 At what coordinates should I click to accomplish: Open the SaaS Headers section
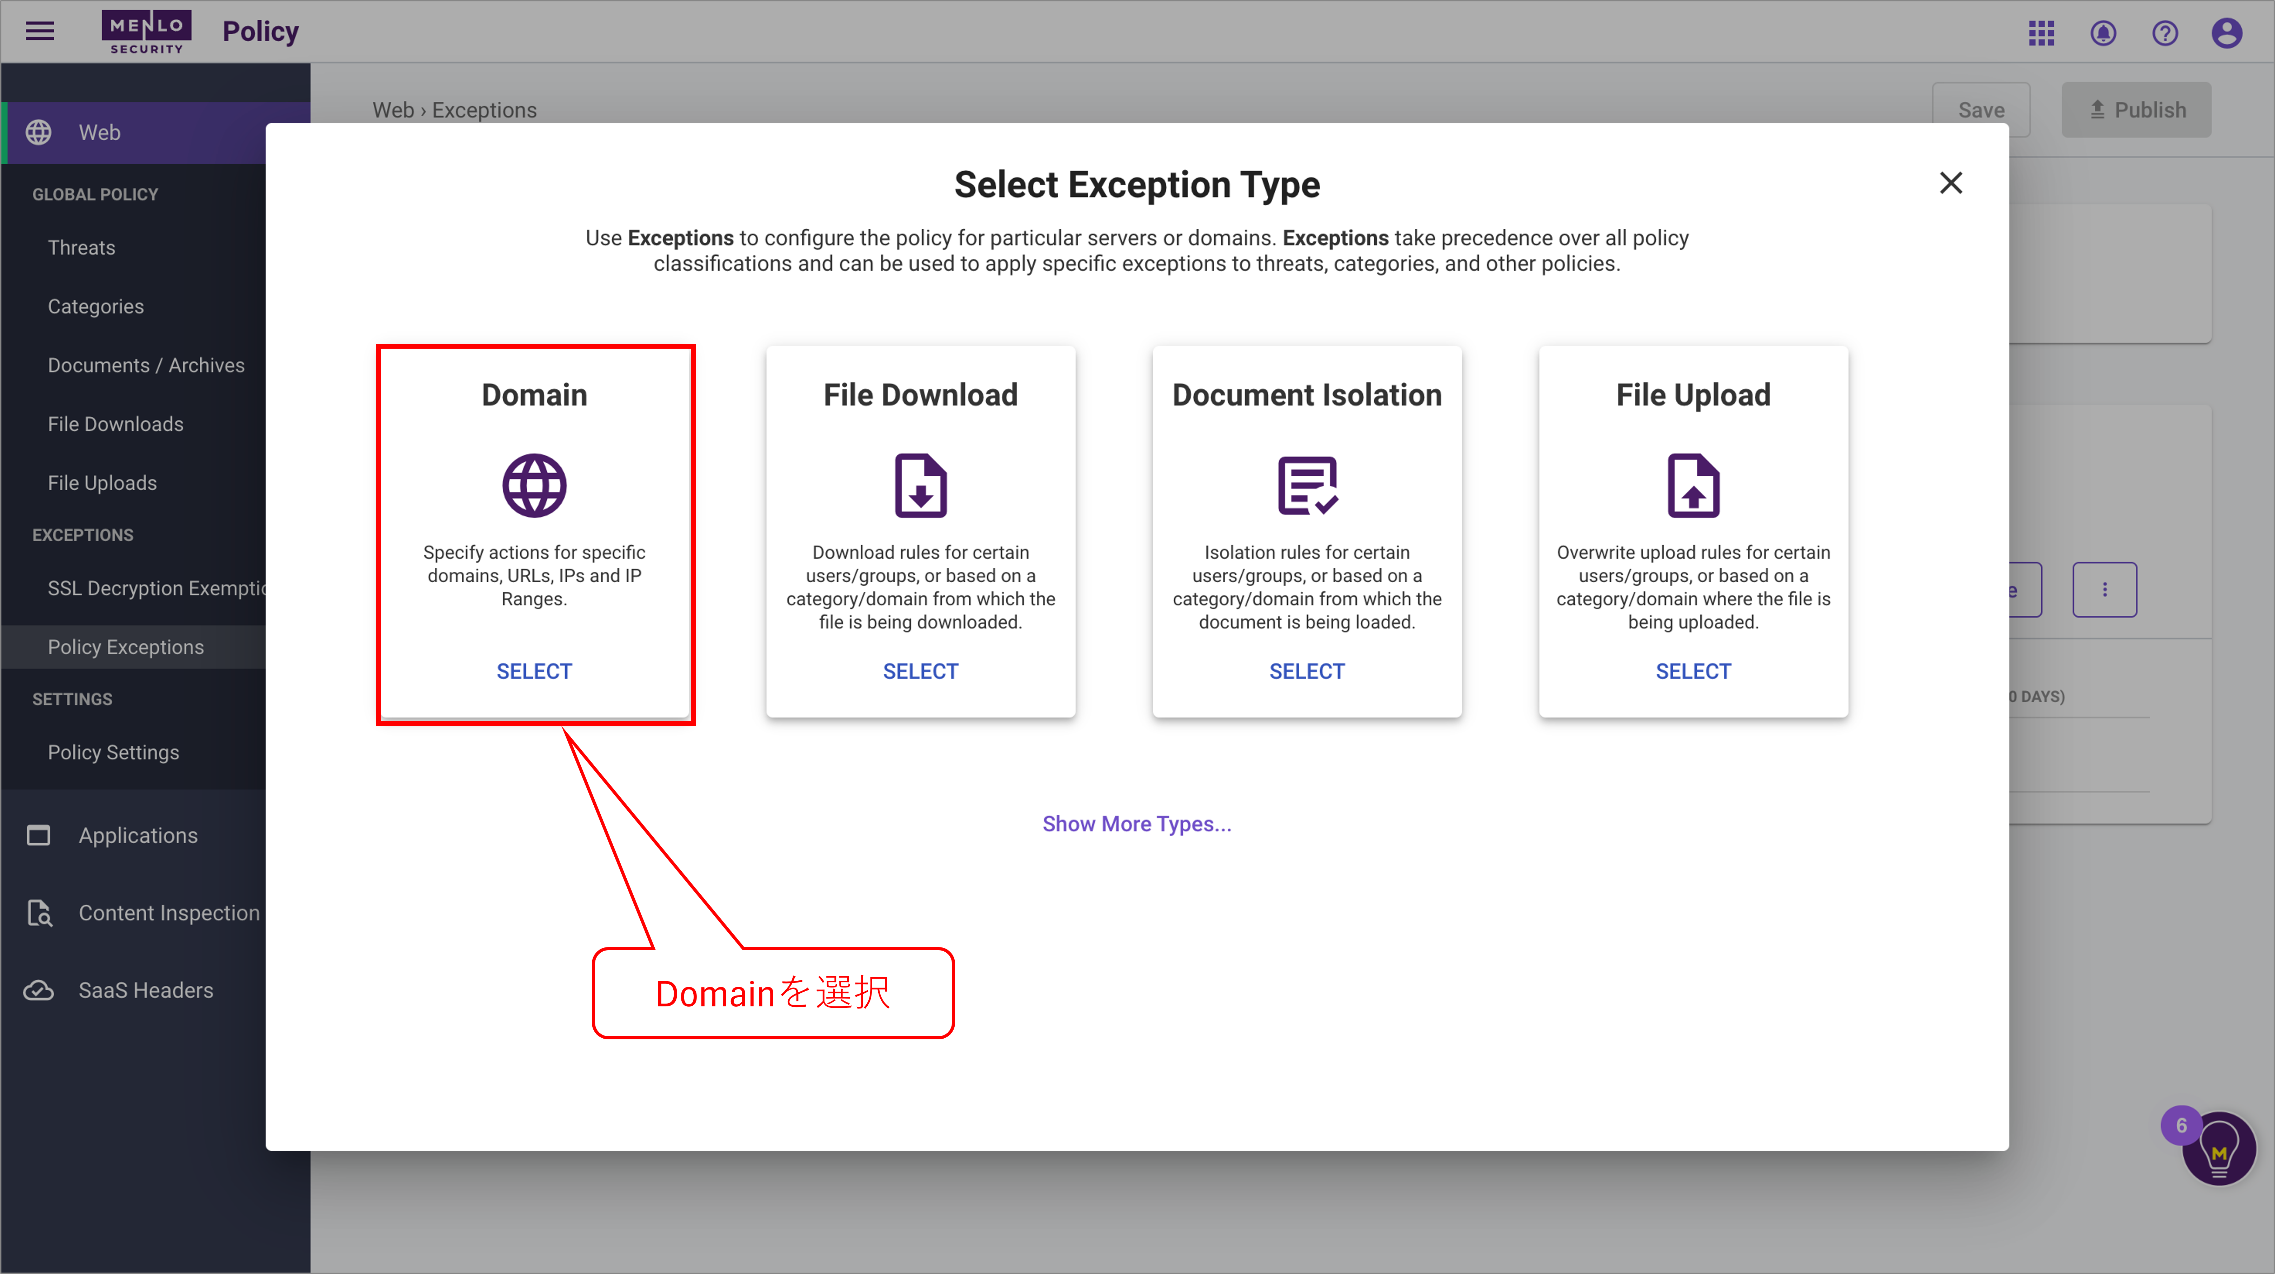point(146,991)
